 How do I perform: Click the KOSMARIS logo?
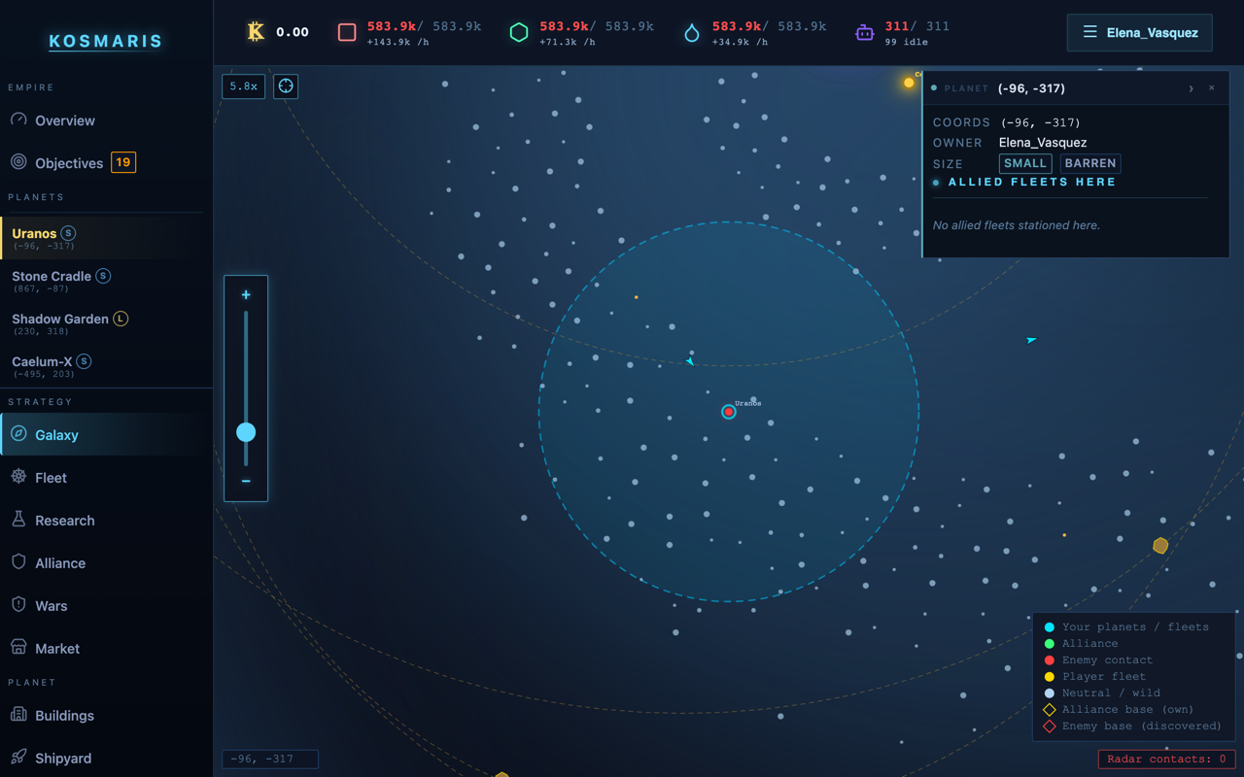[106, 41]
